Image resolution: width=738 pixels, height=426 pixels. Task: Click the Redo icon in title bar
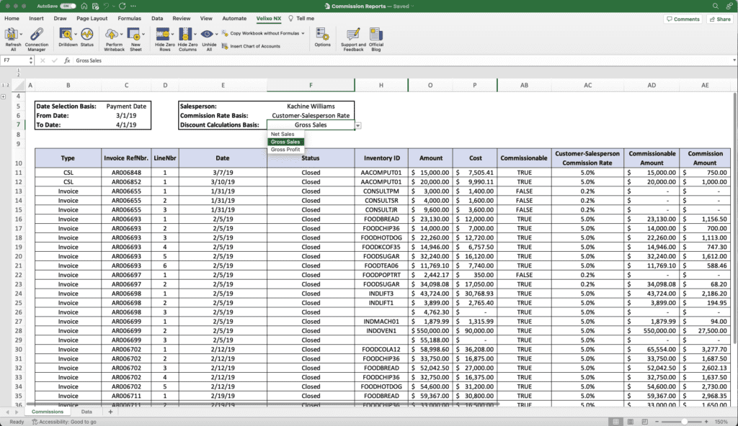[x=123, y=6]
